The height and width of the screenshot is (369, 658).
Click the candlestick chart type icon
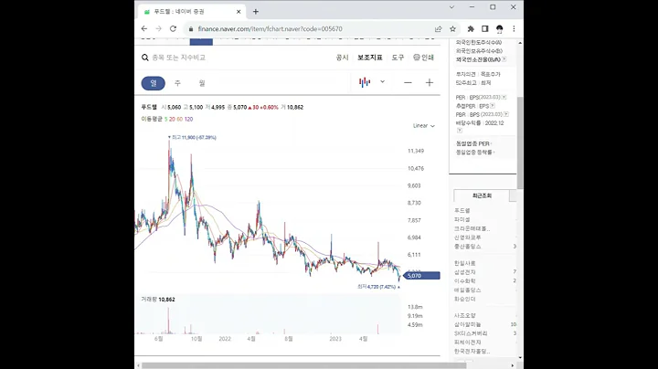click(365, 82)
